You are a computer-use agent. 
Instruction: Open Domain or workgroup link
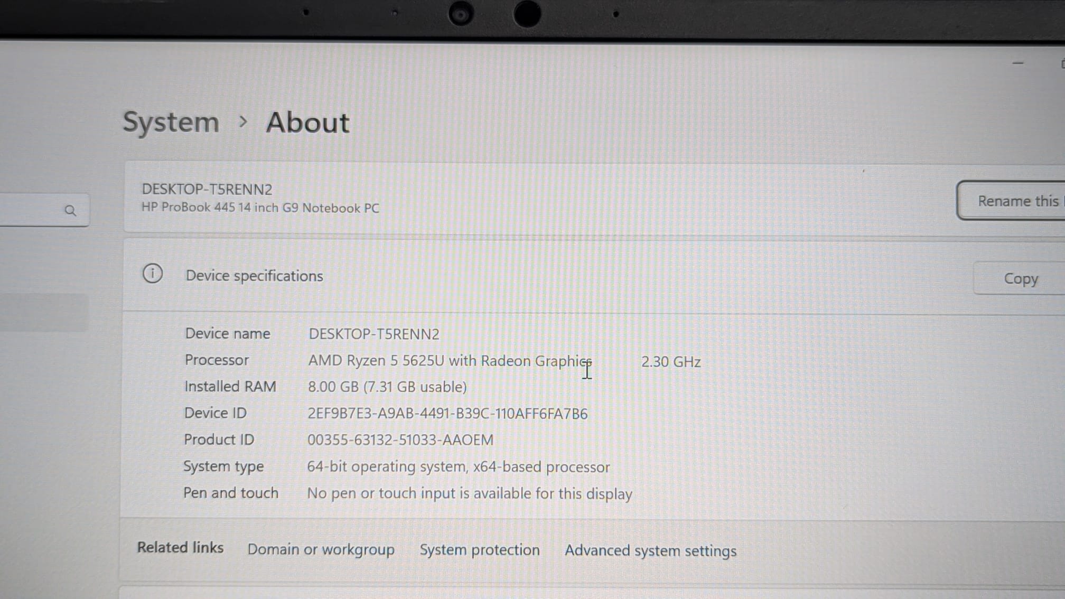321,549
